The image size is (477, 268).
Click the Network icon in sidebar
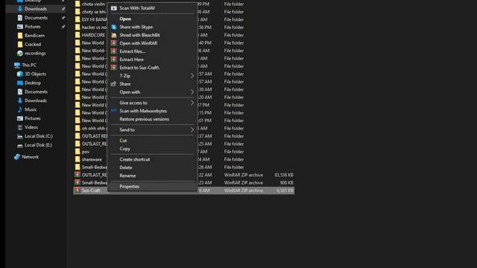point(17,157)
